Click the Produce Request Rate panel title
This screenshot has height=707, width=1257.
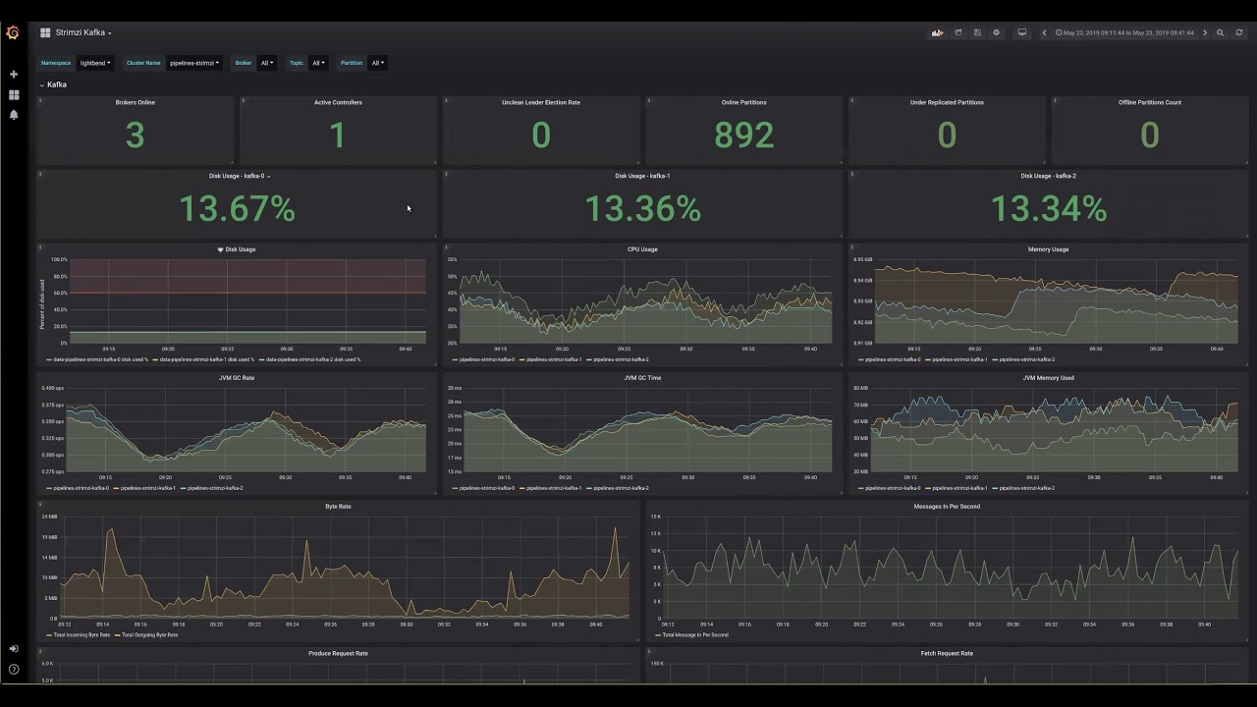pyautogui.click(x=338, y=653)
